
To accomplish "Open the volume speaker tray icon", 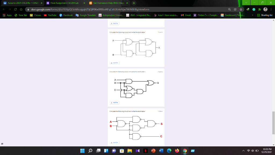I will tap(252, 151).
